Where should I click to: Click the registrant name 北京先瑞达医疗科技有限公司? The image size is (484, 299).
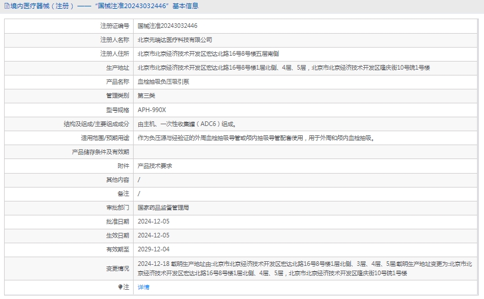[x=174, y=40]
